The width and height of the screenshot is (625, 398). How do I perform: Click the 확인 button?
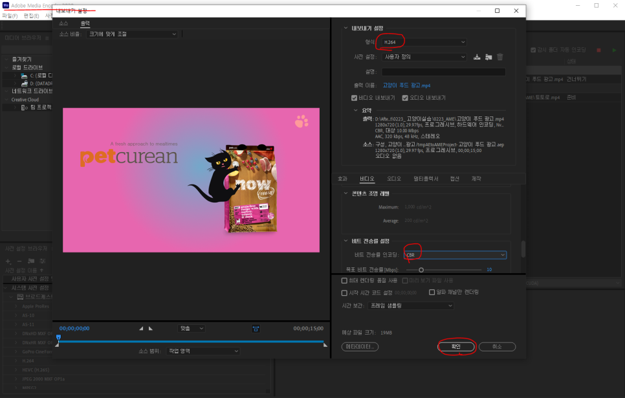[456, 347]
